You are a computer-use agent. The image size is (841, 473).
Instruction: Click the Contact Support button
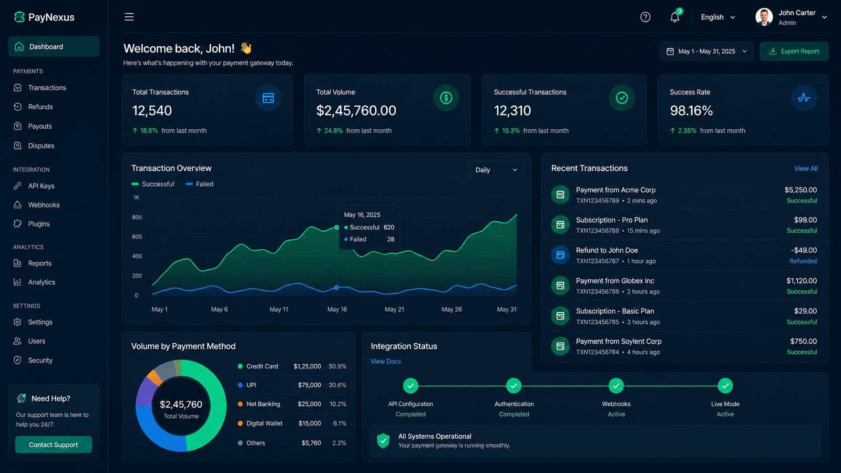(x=54, y=445)
